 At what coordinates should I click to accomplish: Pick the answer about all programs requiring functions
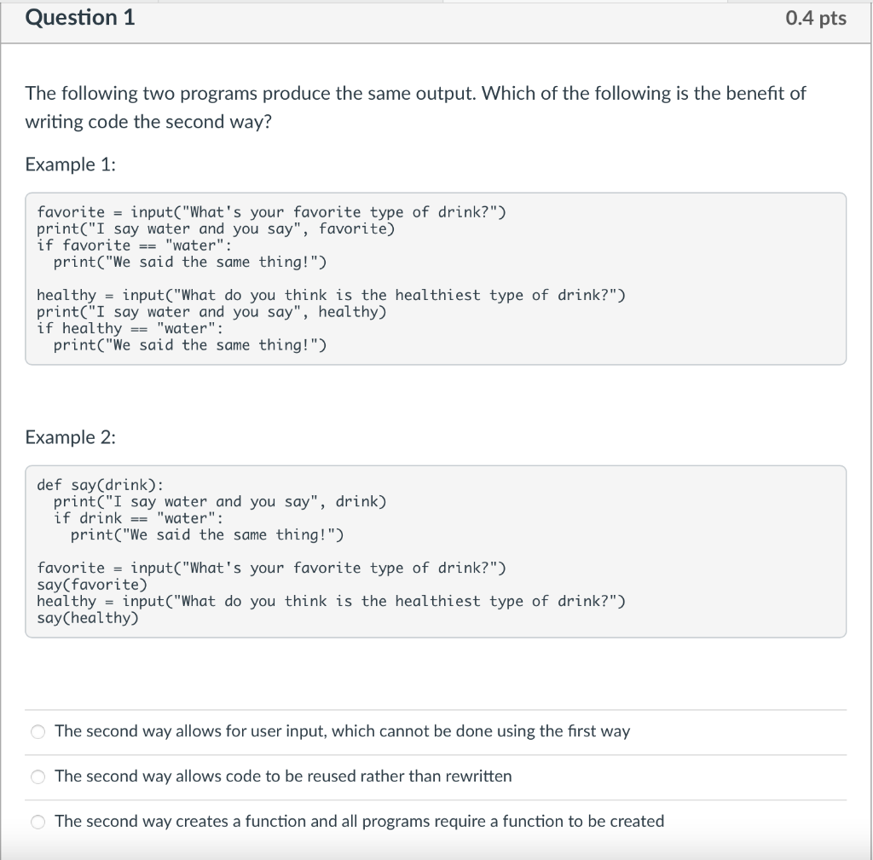pos(358,822)
